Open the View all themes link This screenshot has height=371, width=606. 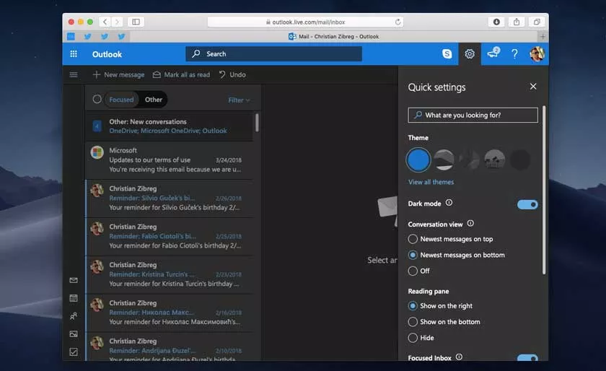pyautogui.click(x=431, y=182)
